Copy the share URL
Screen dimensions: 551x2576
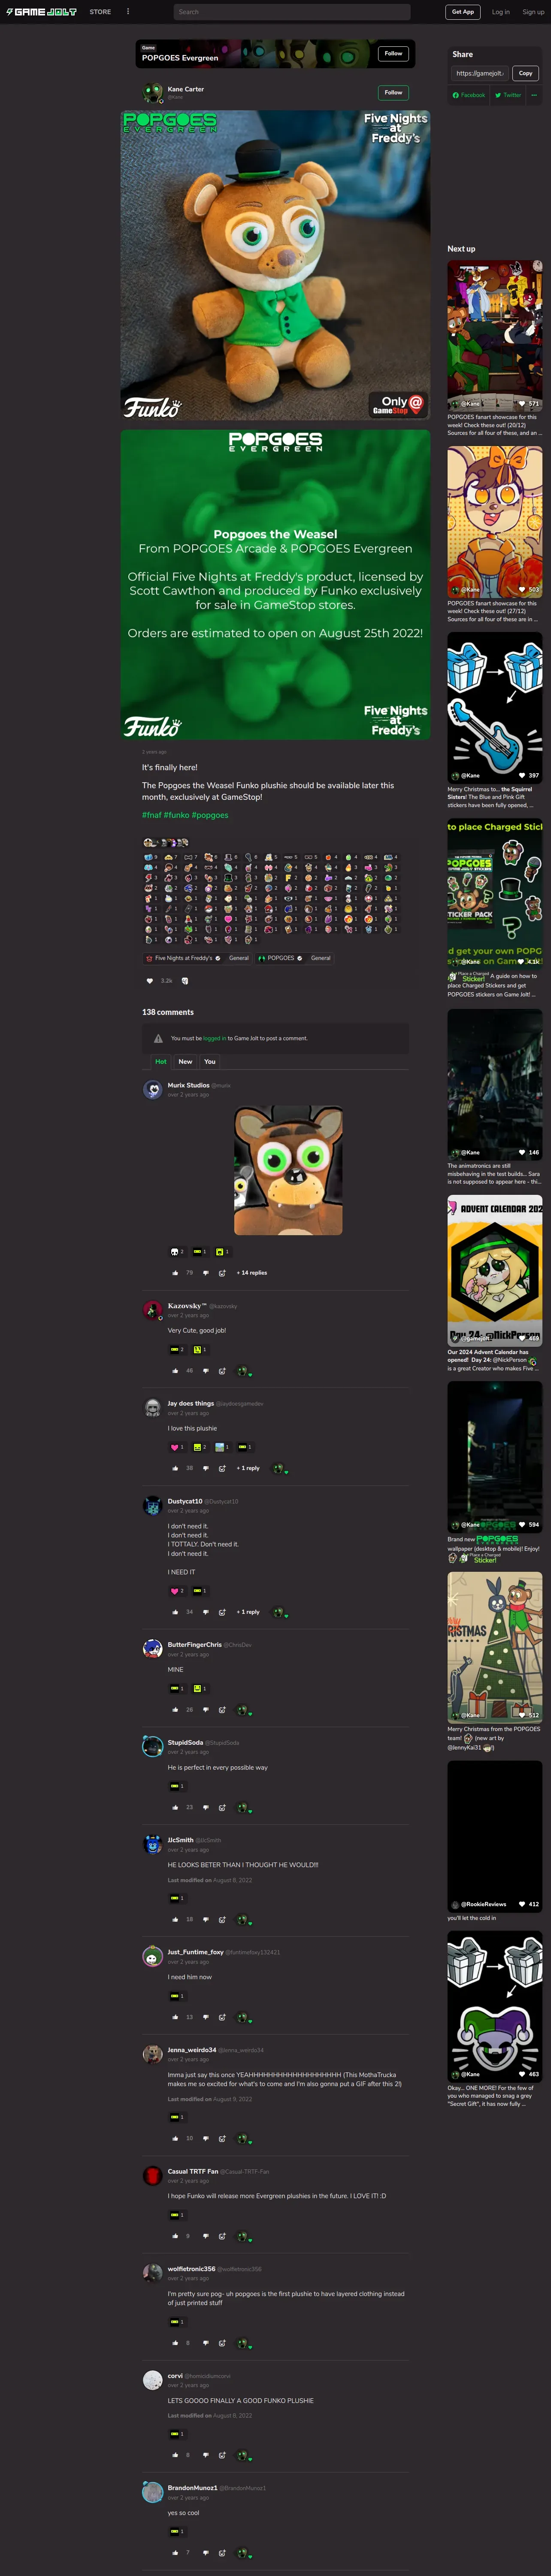(525, 73)
